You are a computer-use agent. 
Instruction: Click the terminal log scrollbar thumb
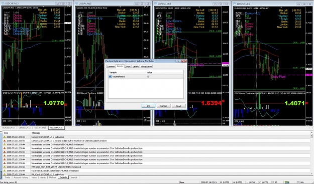[311, 136]
